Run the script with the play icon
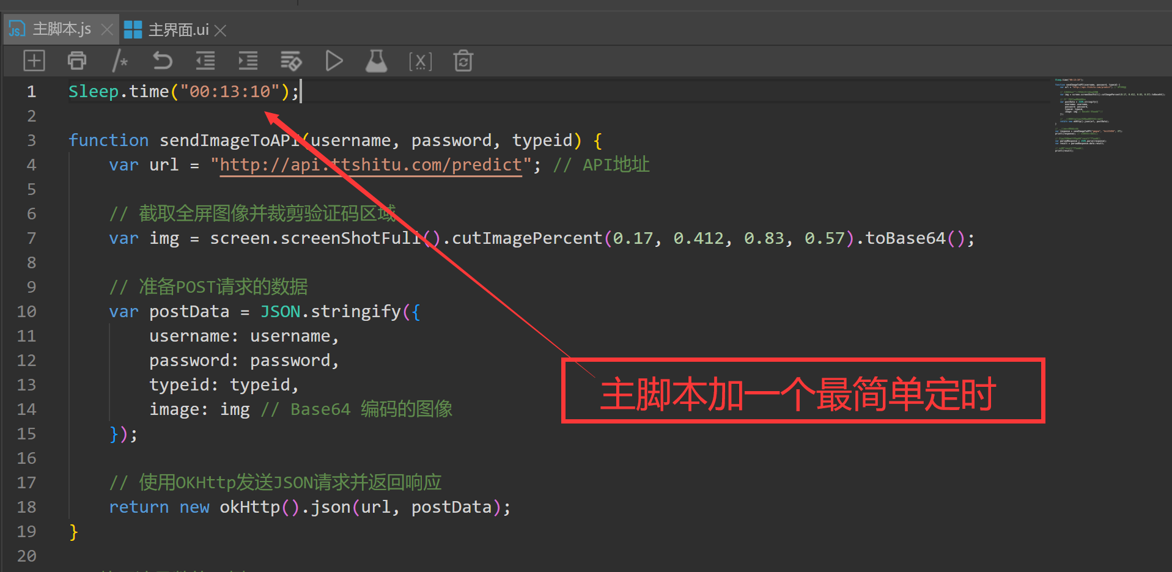This screenshot has width=1172, height=572. tap(334, 61)
